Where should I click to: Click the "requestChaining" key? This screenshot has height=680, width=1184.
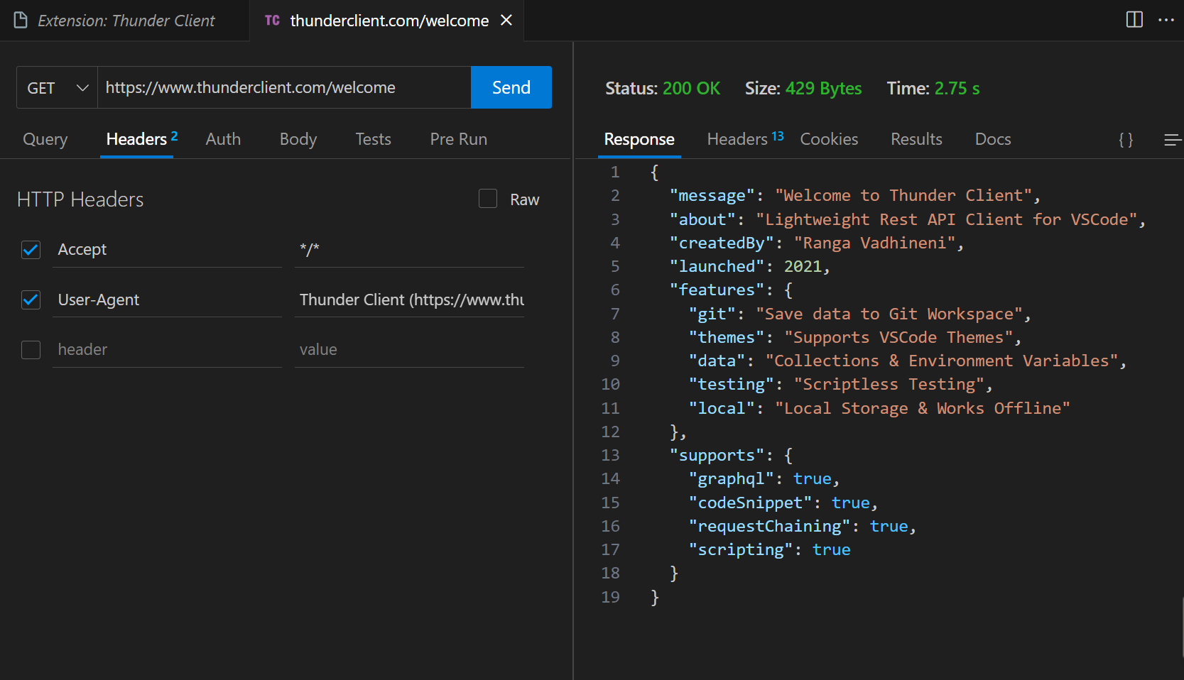769,526
